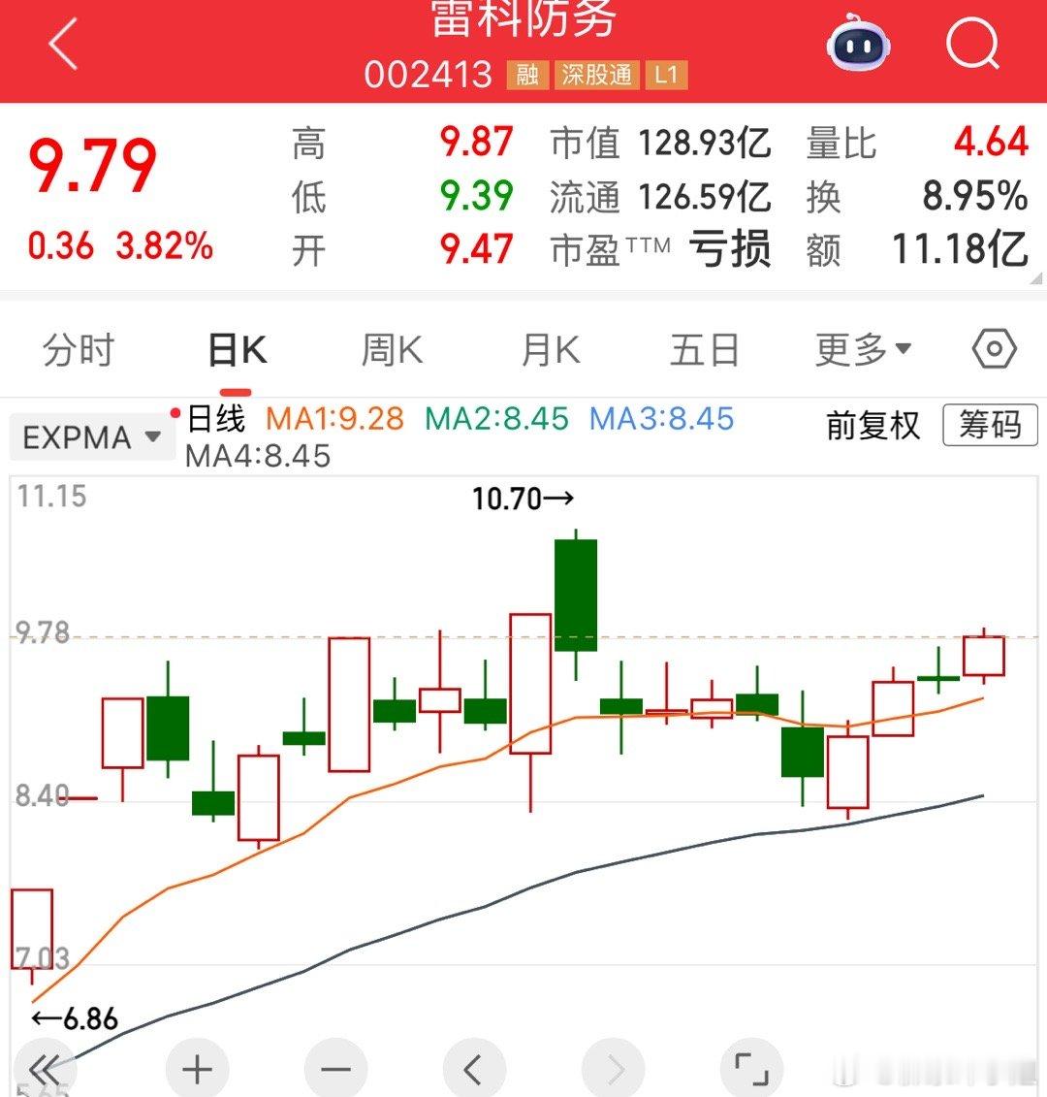
Task: Click the latest rightmost red candle
Action: point(984,656)
